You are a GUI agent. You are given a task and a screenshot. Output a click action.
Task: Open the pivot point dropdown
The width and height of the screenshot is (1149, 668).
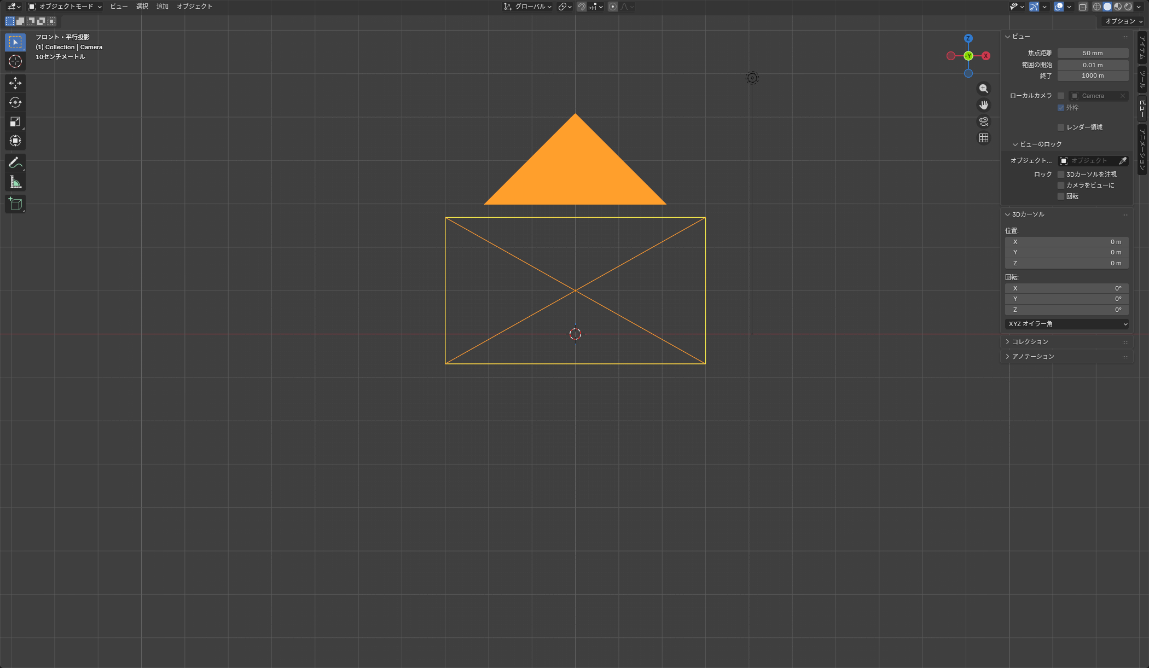coord(565,7)
